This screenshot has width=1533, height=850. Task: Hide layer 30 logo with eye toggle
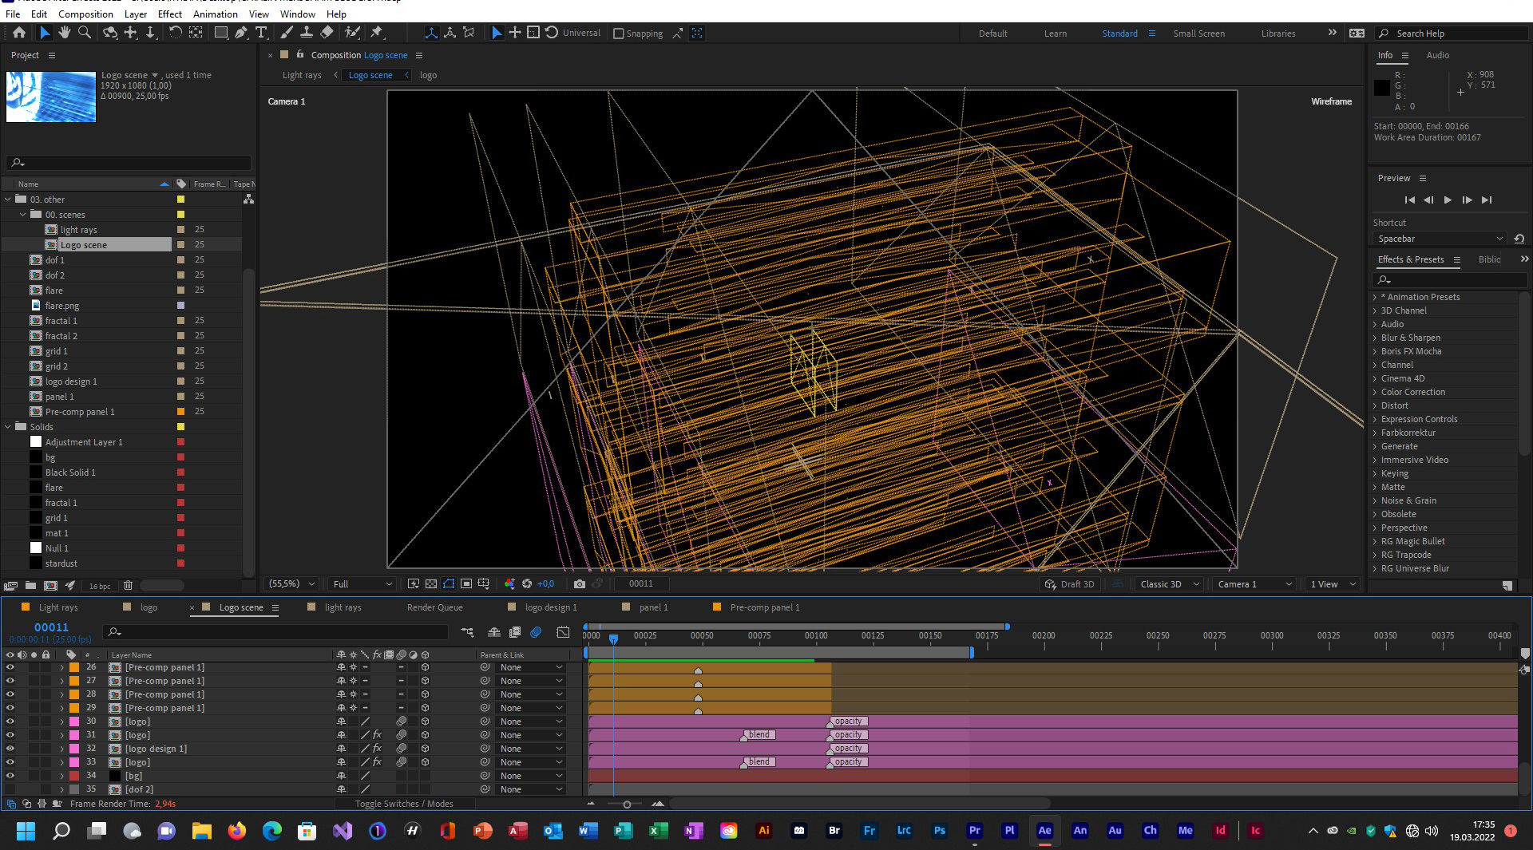coord(10,722)
